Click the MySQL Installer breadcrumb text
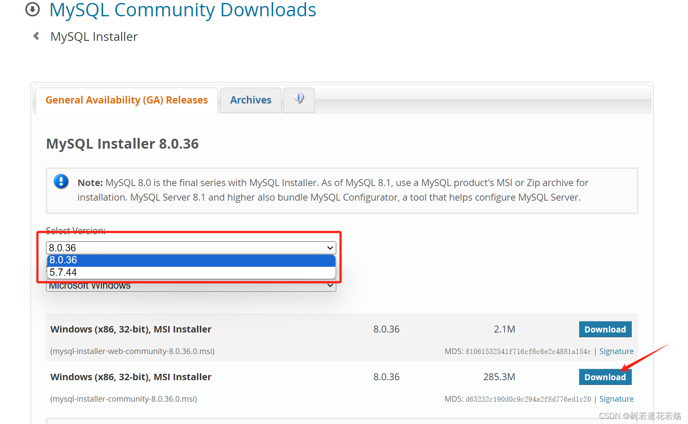Image resolution: width=688 pixels, height=424 pixels. (x=94, y=37)
